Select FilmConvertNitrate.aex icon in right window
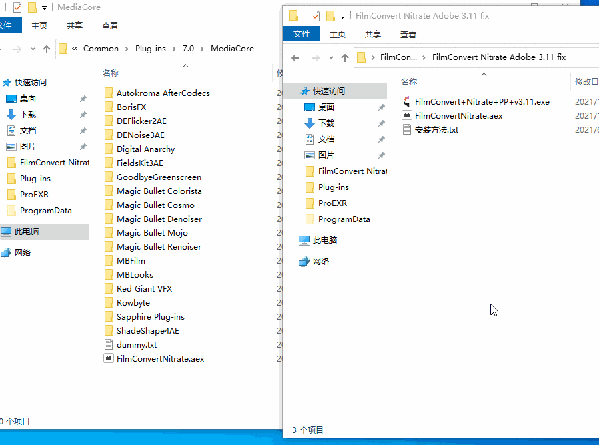 click(408, 116)
